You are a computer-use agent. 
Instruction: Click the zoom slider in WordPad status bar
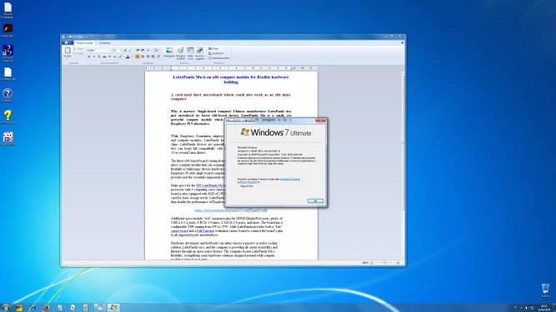pyautogui.click(x=385, y=263)
